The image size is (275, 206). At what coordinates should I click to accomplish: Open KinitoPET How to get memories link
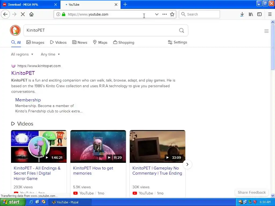pyautogui.click(x=93, y=171)
